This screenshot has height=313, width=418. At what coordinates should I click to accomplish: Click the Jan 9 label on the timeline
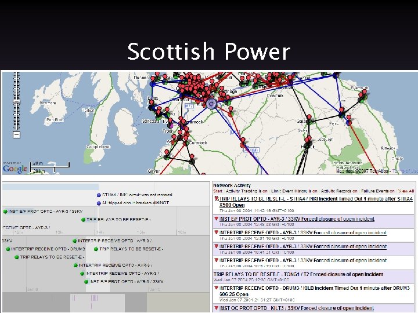(155, 290)
